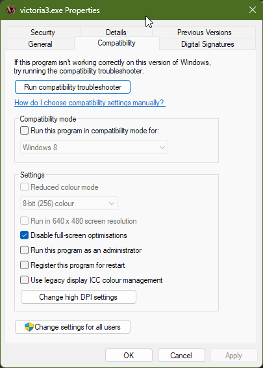Click the Victoria 3 icon in title bar

11,10
